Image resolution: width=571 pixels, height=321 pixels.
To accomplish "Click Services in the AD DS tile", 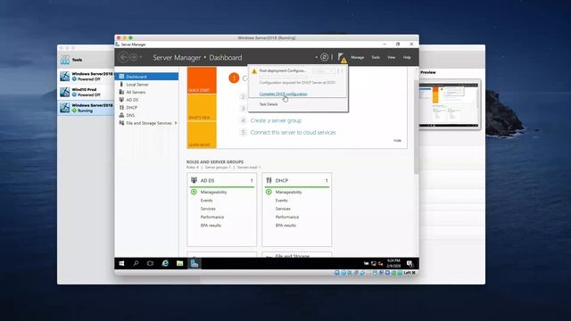I will click(x=208, y=209).
